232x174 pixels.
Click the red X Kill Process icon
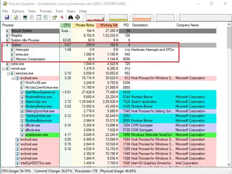click(62, 17)
